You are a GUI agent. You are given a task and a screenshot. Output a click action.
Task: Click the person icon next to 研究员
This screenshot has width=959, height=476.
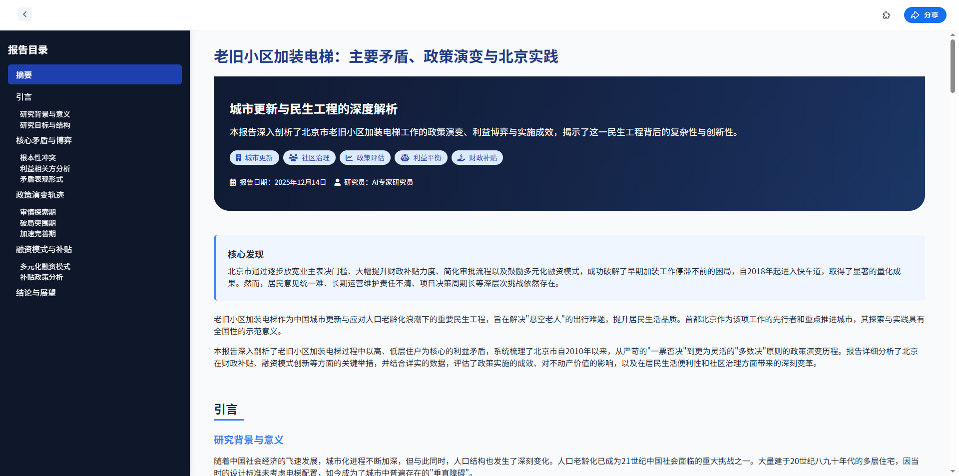(338, 182)
